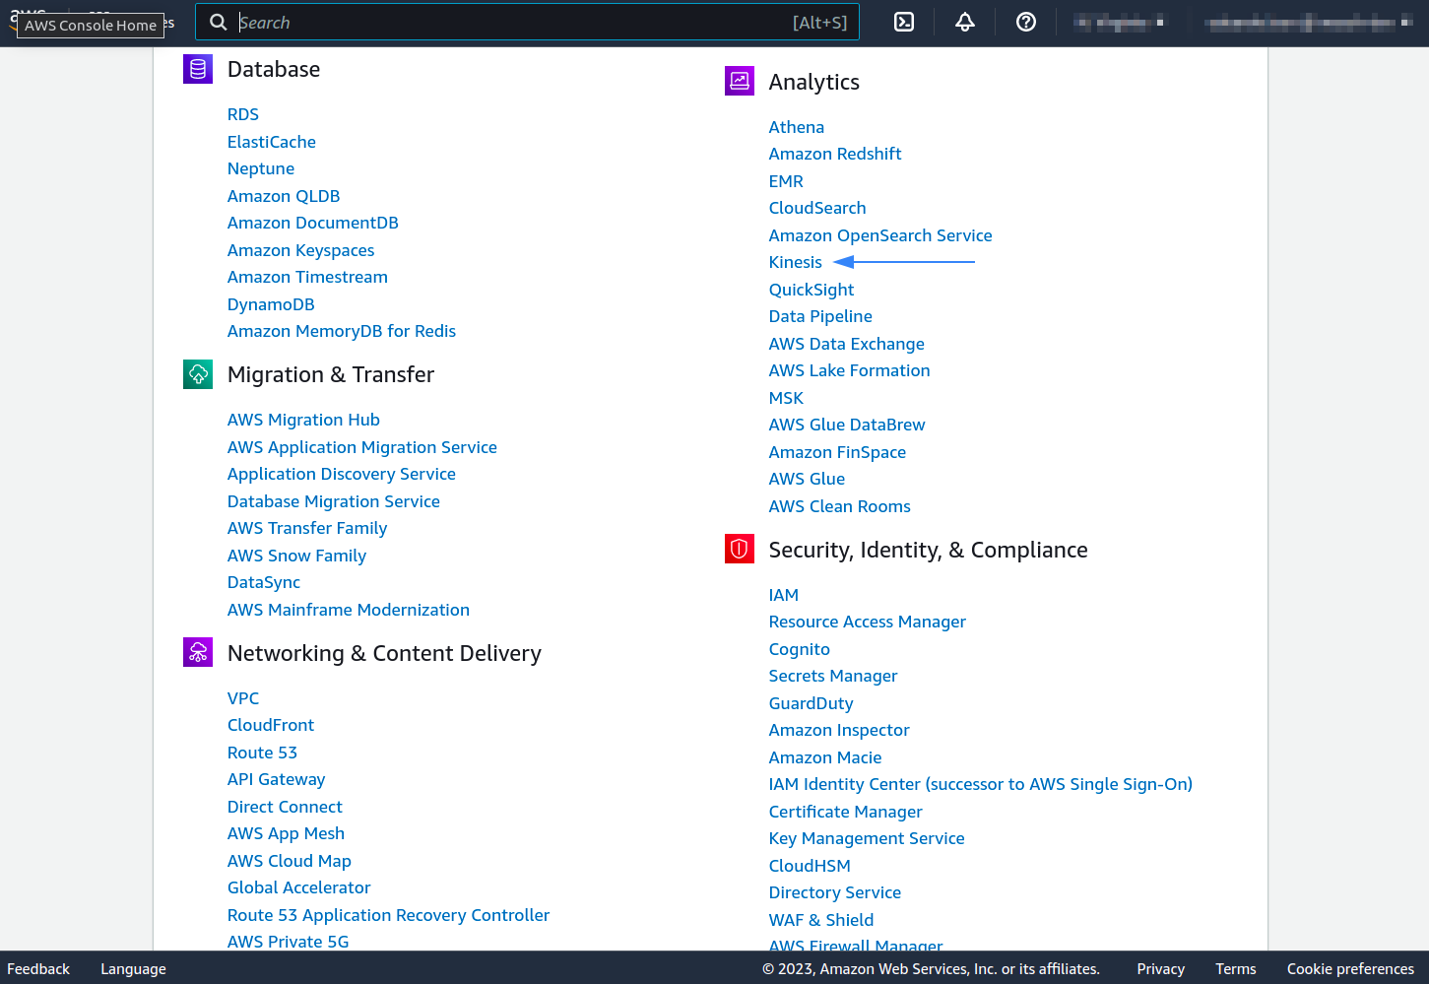Open GuardDuty

click(x=812, y=703)
